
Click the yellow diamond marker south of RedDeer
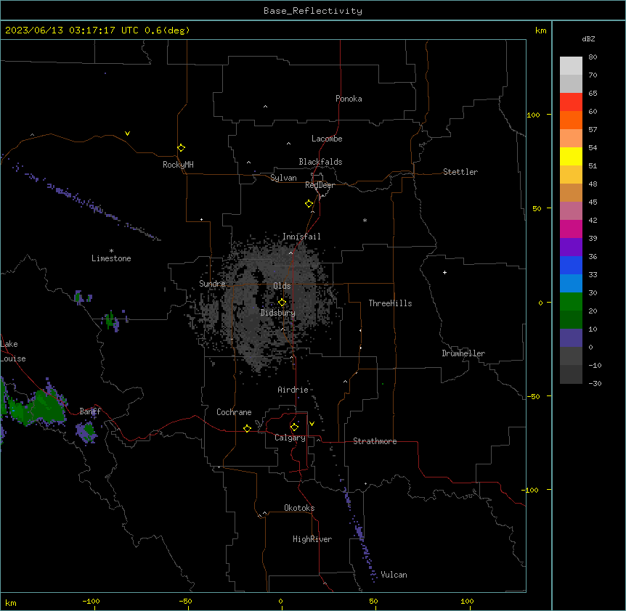(x=309, y=204)
